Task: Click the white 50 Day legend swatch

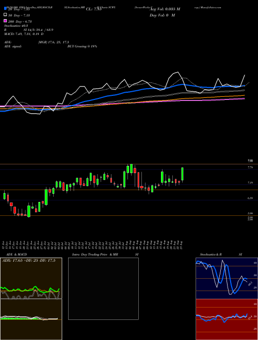Action: (x=5, y=15)
